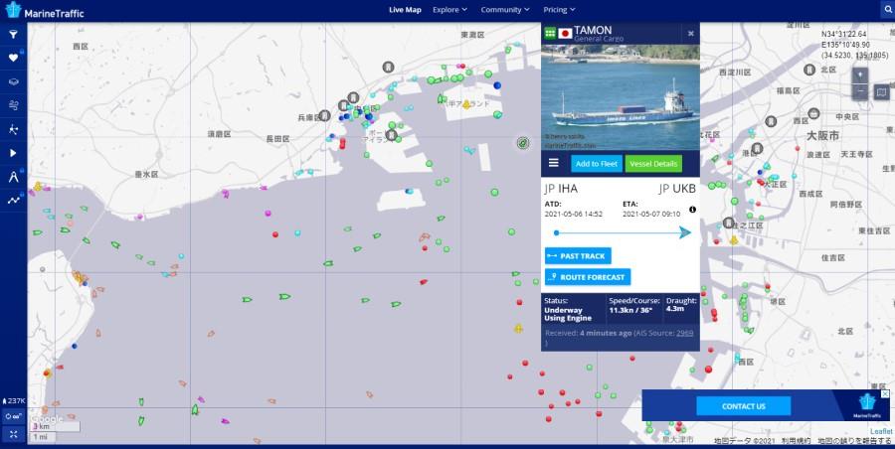Start playback with the sidebar play icon
This screenshot has width=895, height=449.
pyautogui.click(x=13, y=153)
